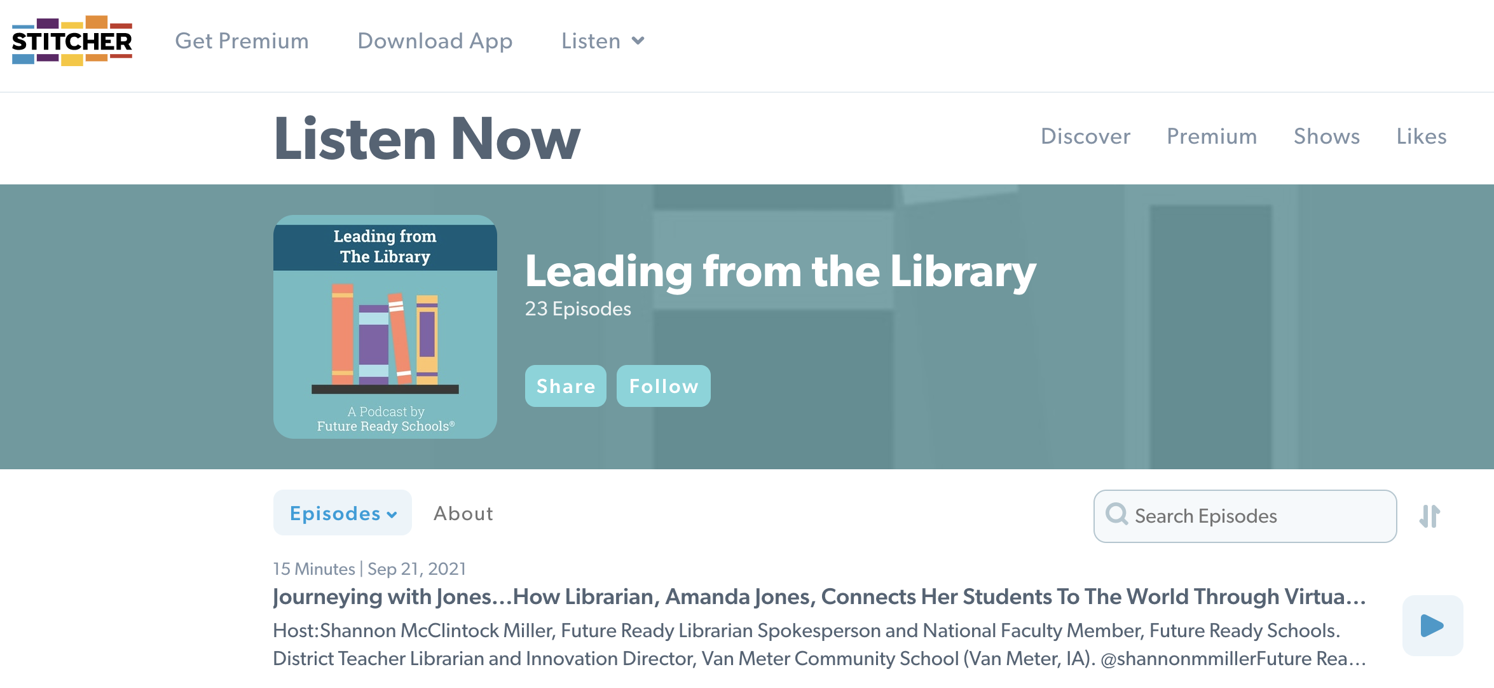Click the episode description text
This screenshot has width=1494, height=688.
tap(819, 644)
